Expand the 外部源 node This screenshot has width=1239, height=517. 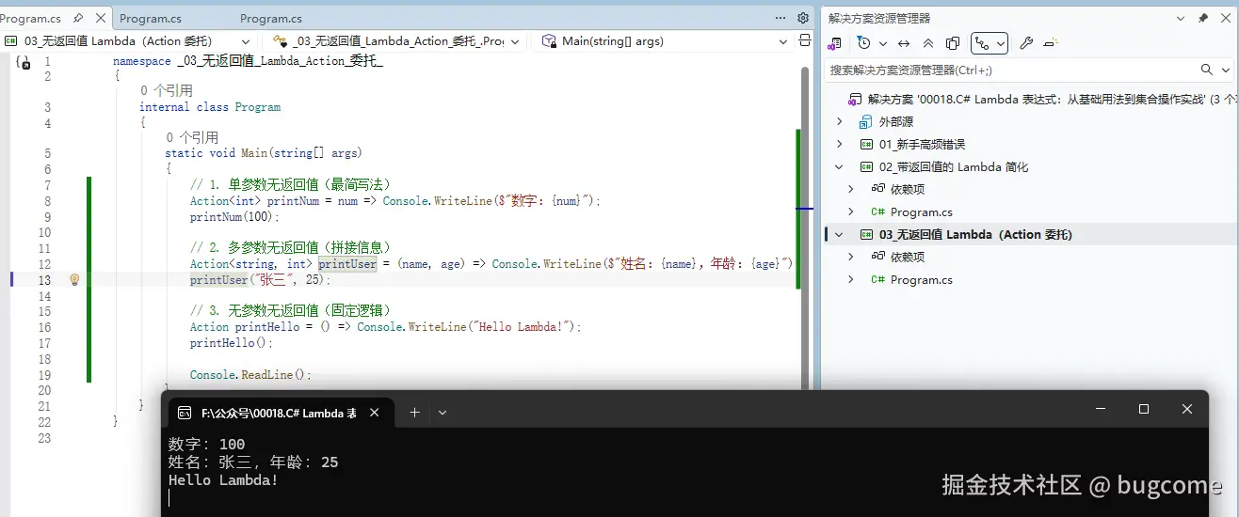point(841,121)
